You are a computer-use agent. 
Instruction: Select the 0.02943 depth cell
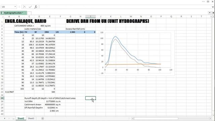tap(50, 108)
